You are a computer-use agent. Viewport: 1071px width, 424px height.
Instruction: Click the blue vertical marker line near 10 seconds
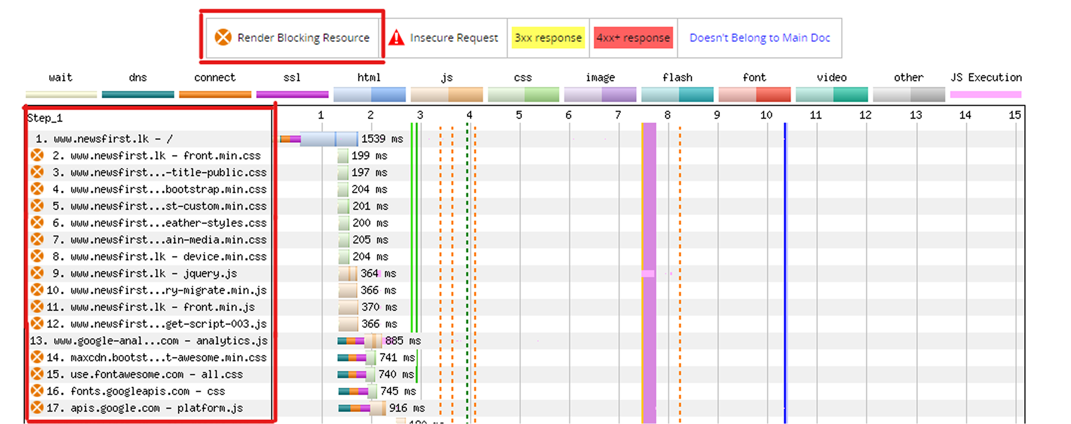[x=785, y=273]
